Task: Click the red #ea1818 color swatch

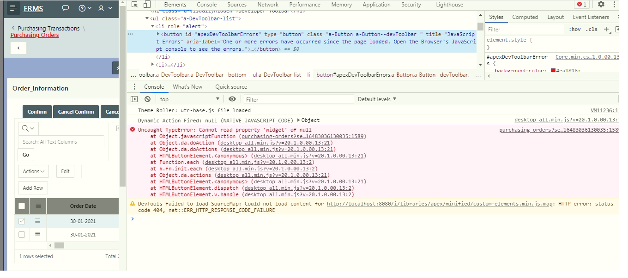Action: [553, 71]
